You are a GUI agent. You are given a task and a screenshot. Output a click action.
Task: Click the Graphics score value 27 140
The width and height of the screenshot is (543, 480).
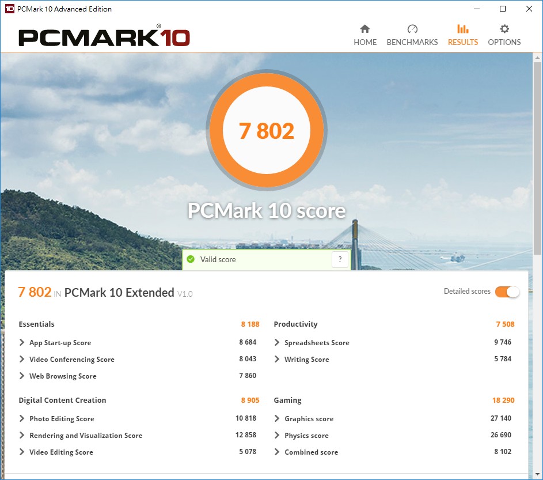(x=501, y=418)
